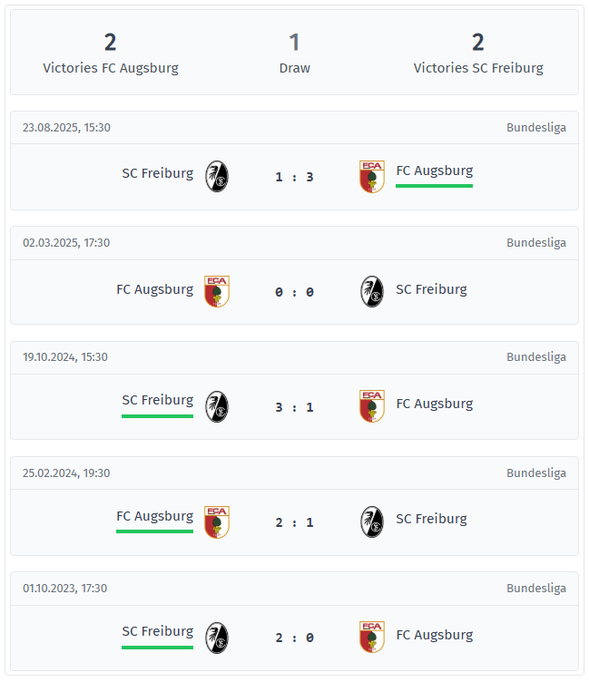Click SC Freiburg crest in 23.08.2025 match
Image resolution: width=589 pixels, height=682 pixels.
(217, 176)
